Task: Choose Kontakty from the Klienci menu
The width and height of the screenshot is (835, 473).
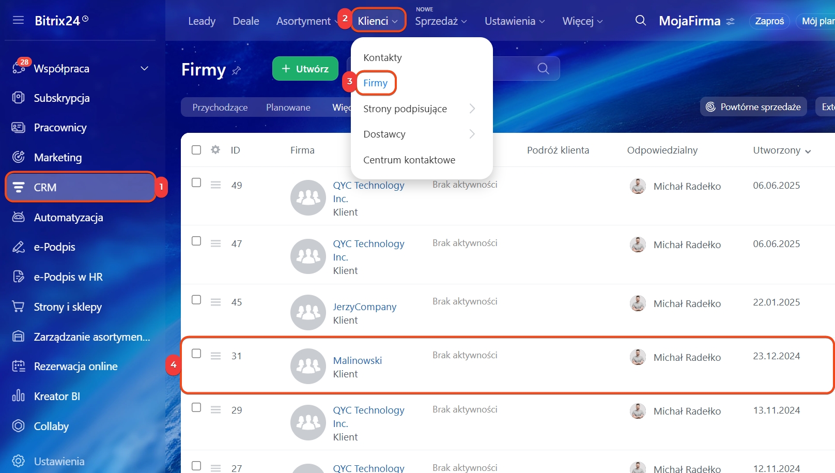Action: pos(382,57)
